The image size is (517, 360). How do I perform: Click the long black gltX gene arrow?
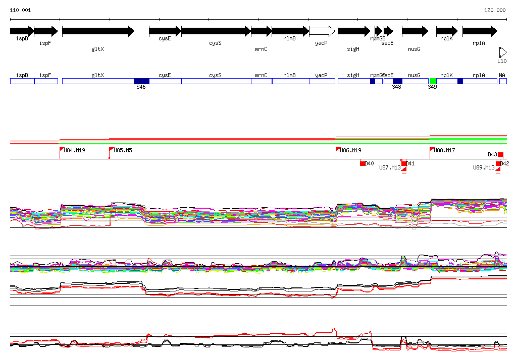coord(98,31)
